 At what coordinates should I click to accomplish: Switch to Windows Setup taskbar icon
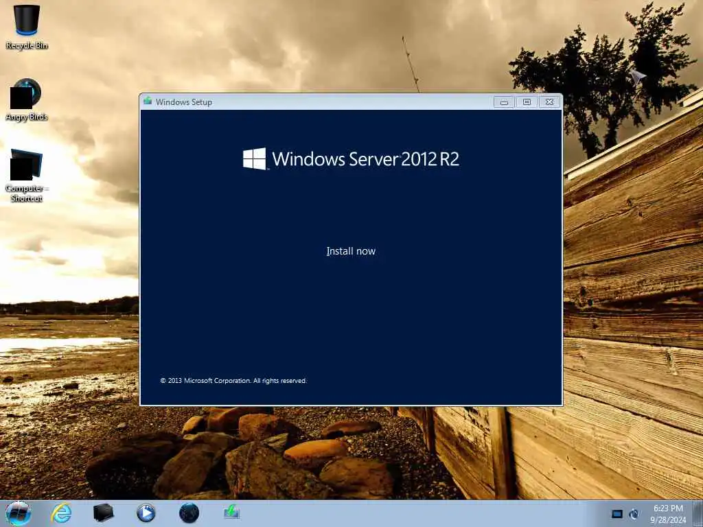coord(231,512)
